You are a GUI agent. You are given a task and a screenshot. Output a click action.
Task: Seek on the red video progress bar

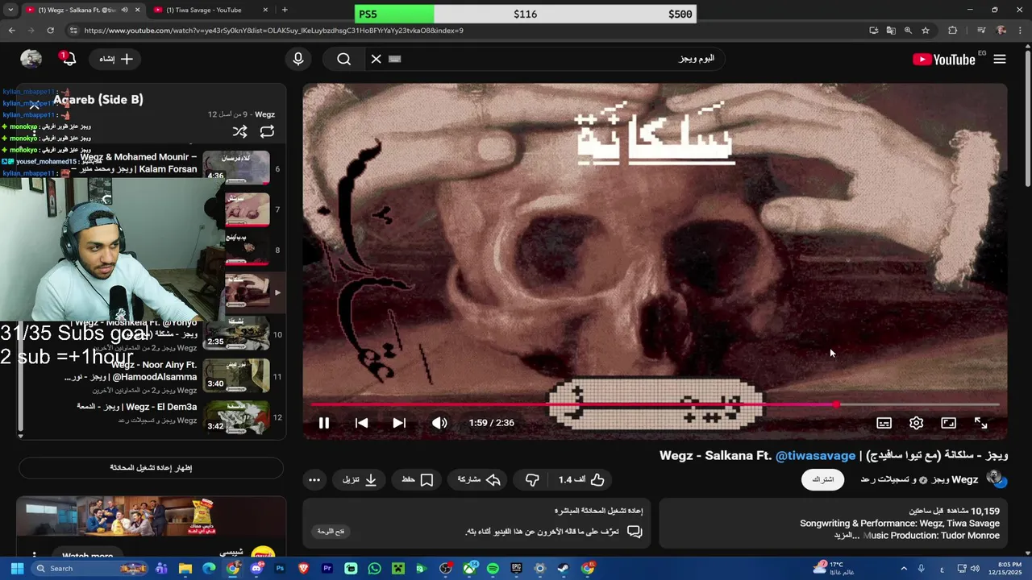[x=655, y=404]
